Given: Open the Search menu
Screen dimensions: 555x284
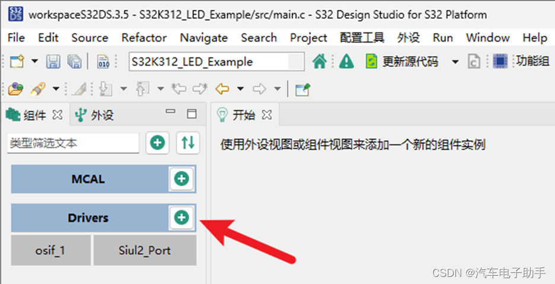Looking at the screenshot, I should pos(259,37).
